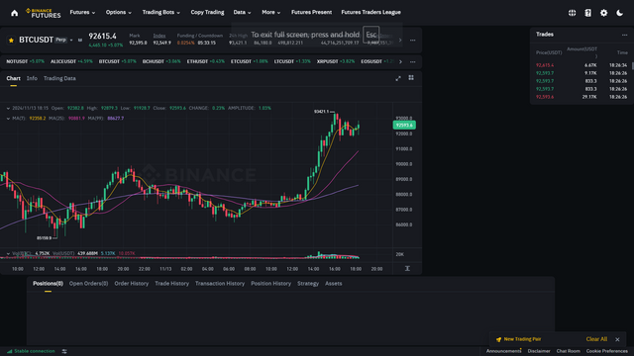Image resolution: width=634 pixels, height=356 pixels.
Task: Close the New Trading Pair notification
Action: pyautogui.click(x=617, y=339)
